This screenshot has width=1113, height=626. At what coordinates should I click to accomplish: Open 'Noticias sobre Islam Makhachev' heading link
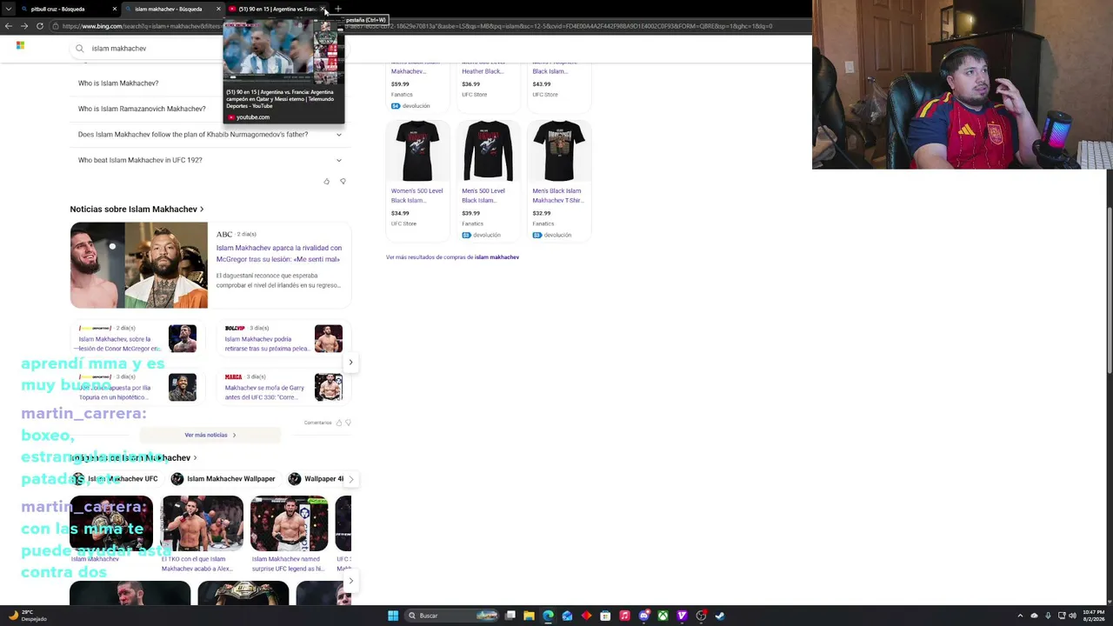[137, 210]
